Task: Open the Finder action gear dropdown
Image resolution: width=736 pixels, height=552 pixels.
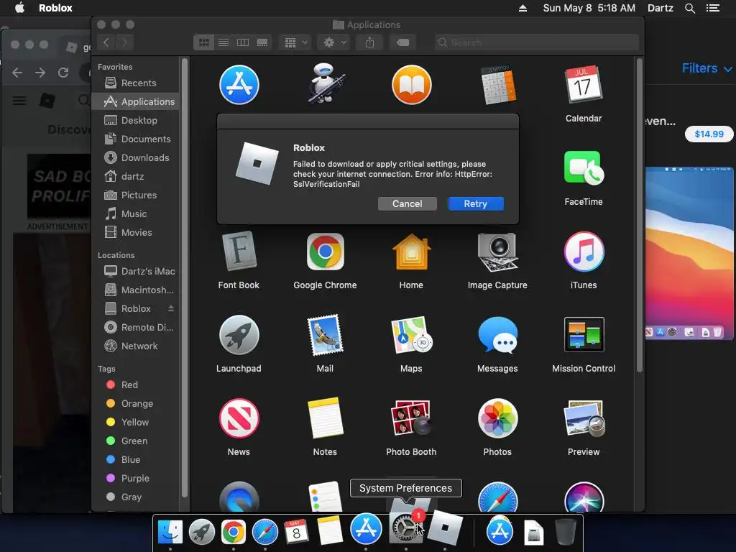Action: click(334, 42)
